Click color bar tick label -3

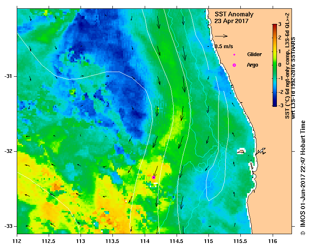(x=281, y=105)
